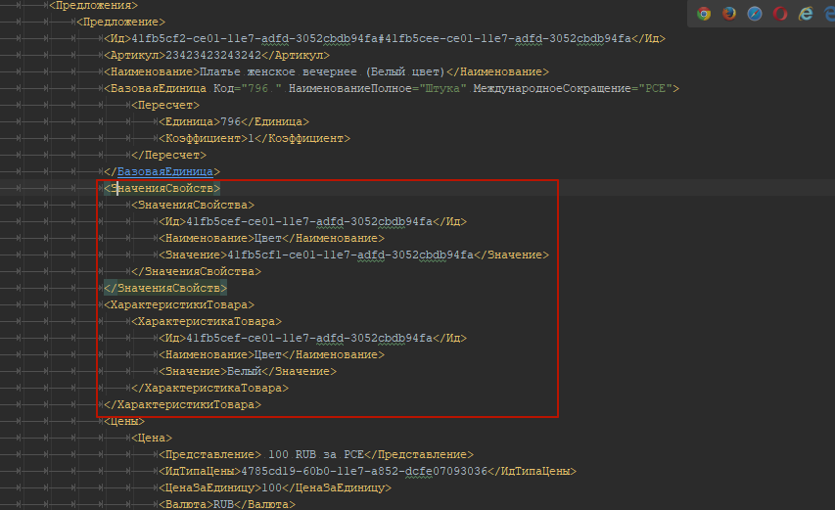Click the Значение line with 41fb5cf1 id
835x510 pixels.
tap(353, 255)
